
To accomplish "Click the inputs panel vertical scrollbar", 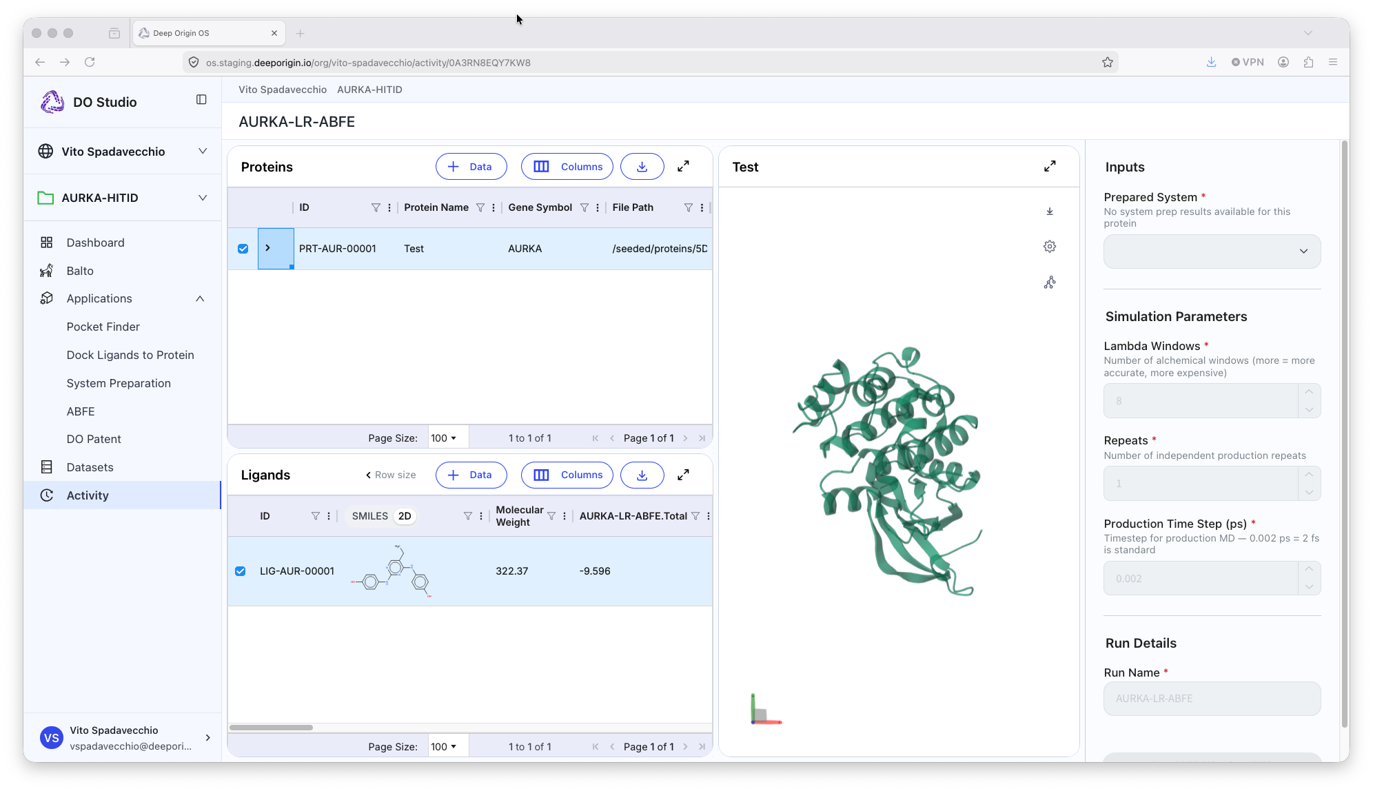I will coord(1344,434).
